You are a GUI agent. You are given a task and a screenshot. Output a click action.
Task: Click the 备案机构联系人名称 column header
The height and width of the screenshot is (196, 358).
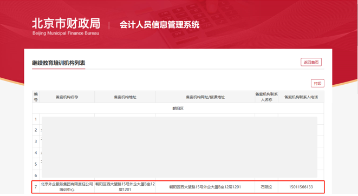[x=266, y=97]
